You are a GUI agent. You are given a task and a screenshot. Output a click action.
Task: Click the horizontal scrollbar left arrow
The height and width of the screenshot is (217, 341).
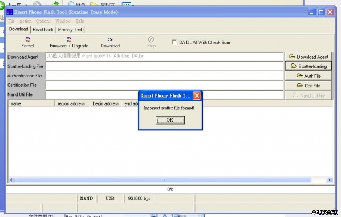[x=11, y=180]
